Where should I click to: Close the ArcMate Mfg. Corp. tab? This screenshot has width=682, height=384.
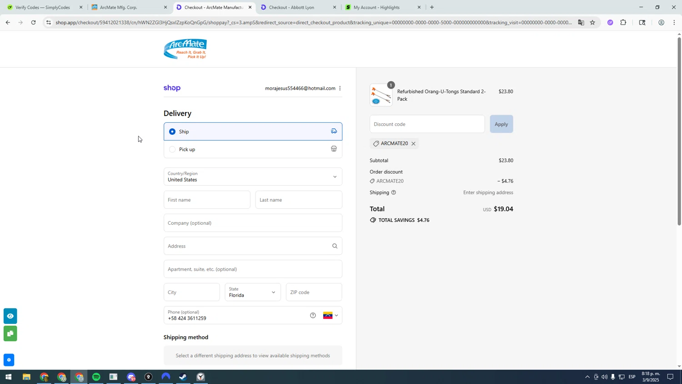(x=165, y=7)
